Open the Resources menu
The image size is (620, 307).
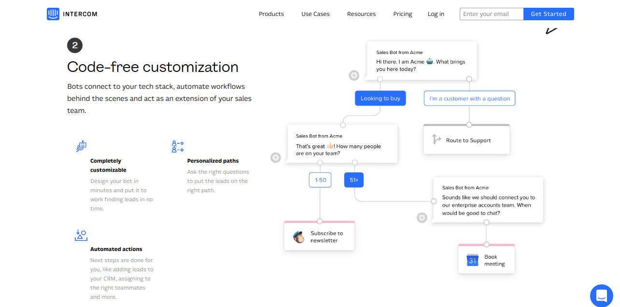point(361,14)
